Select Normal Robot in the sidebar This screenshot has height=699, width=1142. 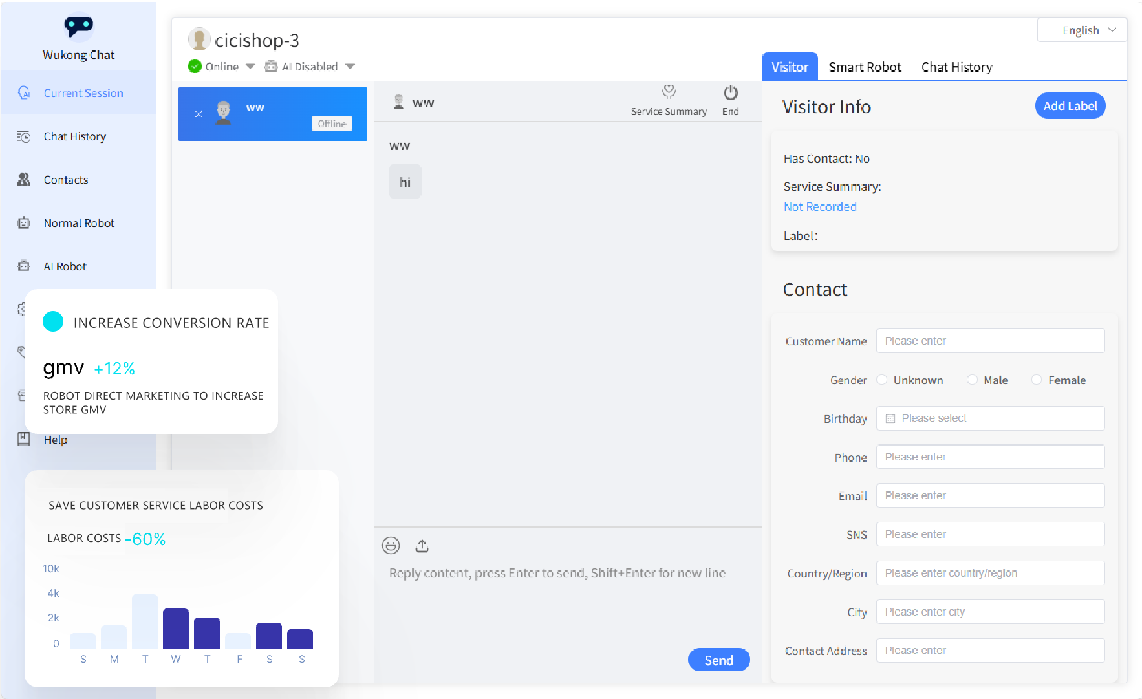(79, 223)
